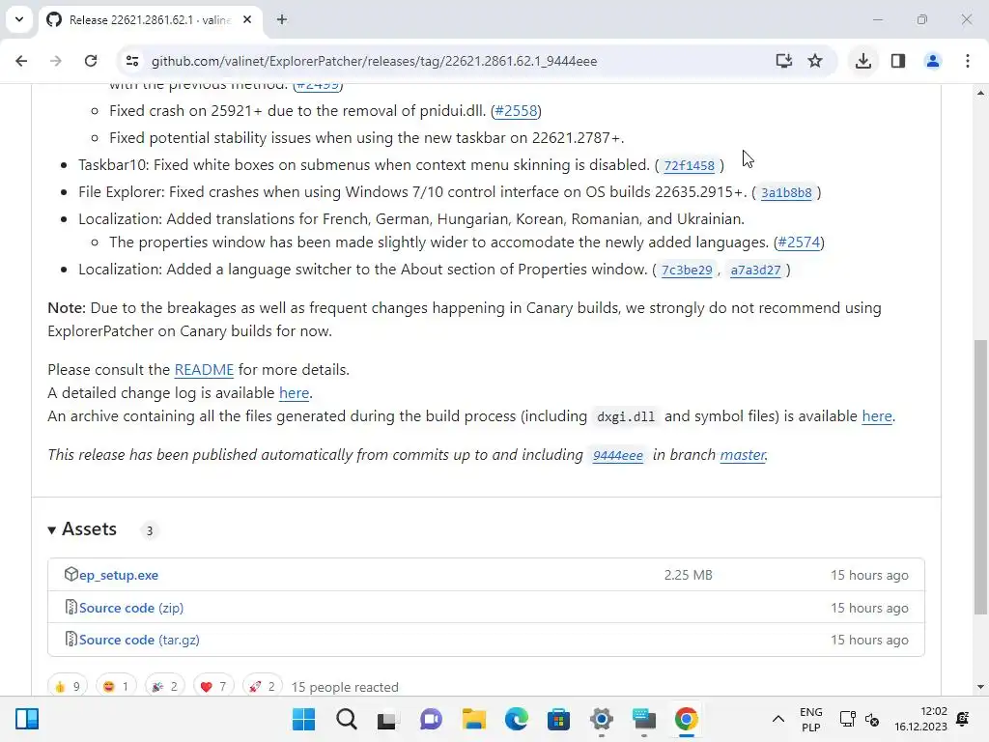989x742 pixels.
Task: Open File Explorer from taskbar
Action: point(473,719)
